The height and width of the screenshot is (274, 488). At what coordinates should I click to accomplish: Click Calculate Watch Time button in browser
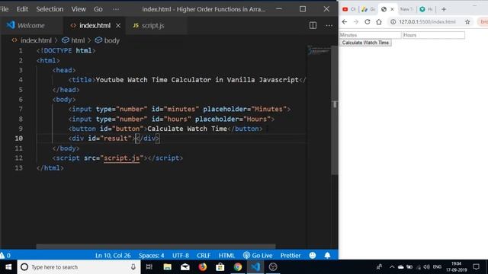click(x=365, y=43)
